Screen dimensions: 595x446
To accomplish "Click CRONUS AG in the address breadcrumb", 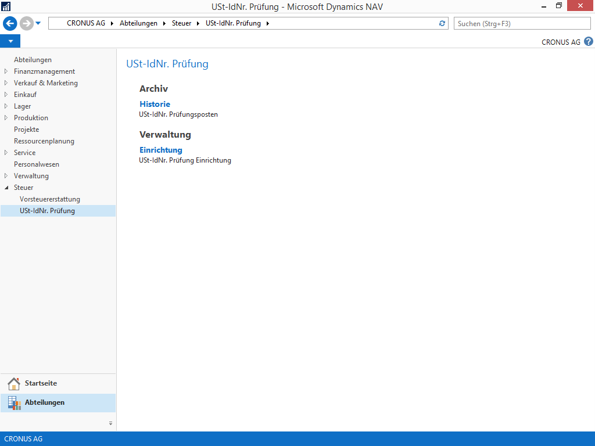I will tap(86, 23).
